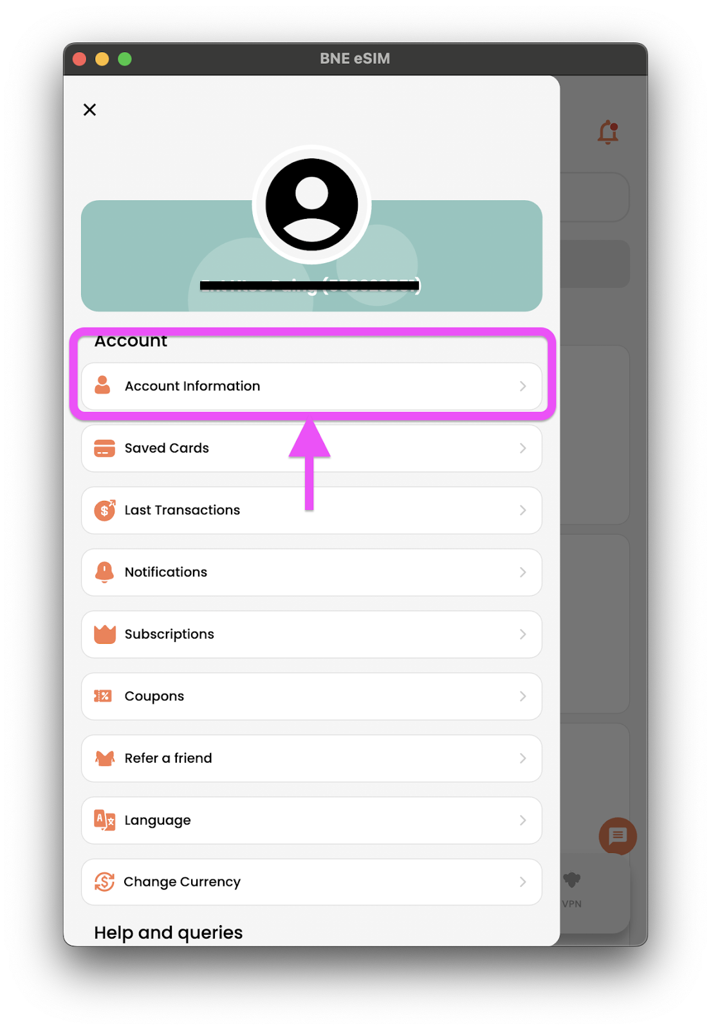Click the notification bell icon
The width and height of the screenshot is (711, 1030).
coord(608,132)
